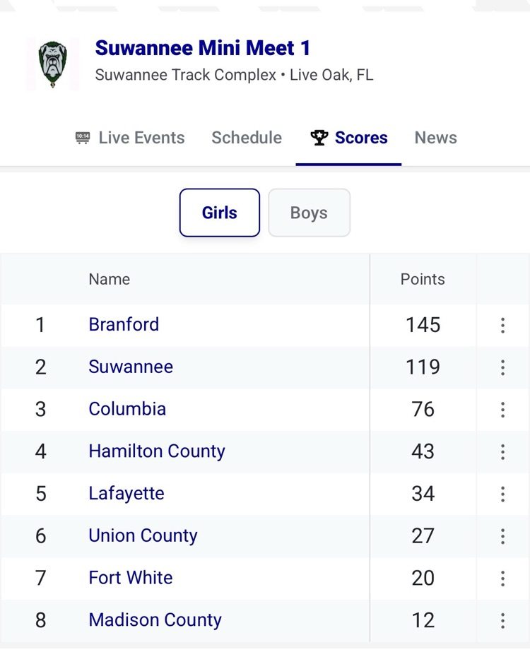Click the kebab menu beside Lafayette
The height and width of the screenshot is (664, 530).
point(502,494)
